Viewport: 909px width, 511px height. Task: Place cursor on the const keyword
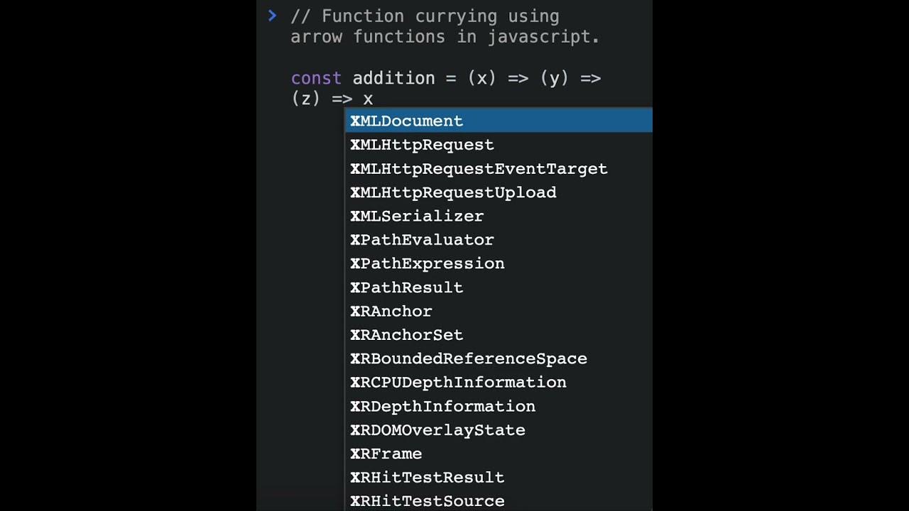pos(316,78)
